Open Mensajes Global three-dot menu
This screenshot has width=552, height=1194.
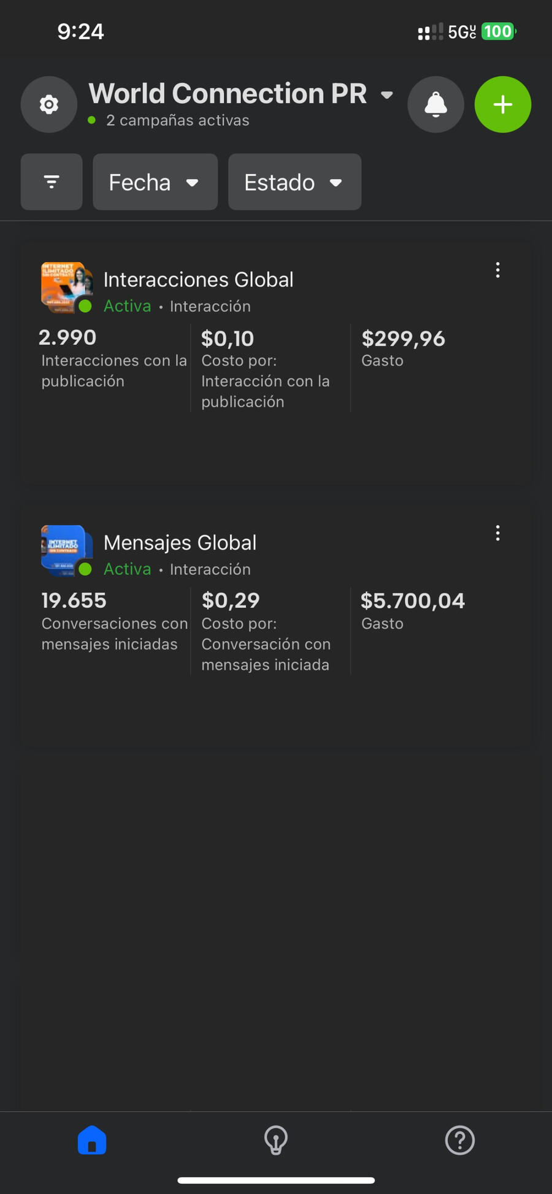[x=497, y=533]
